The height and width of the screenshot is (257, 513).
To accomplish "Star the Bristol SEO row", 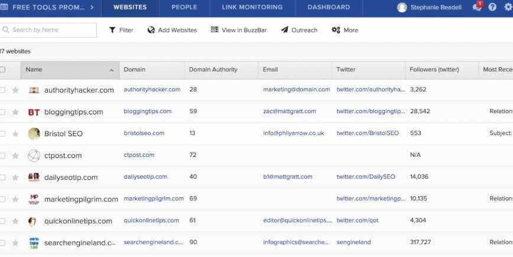I will pyautogui.click(x=15, y=134).
